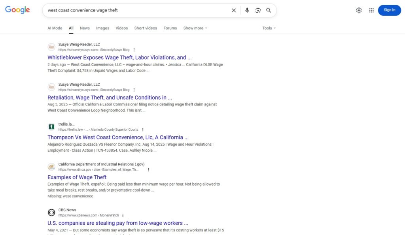This screenshot has width=405, height=235.
Task: Click the trellis.law green favicon
Action: click(51, 127)
